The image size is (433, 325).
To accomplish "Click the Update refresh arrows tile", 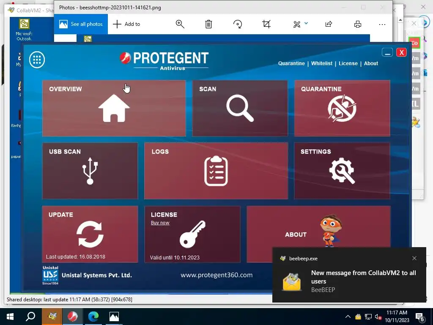I will click(90, 234).
